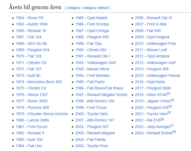Open 1987 - Opel Omega
The height and width of the screenshot is (151, 191).
pyautogui.click(x=92, y=31)
